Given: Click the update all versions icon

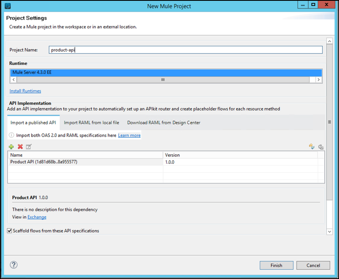Looking at the screenshot, I should pyautogui.click(x=321, y=147).
